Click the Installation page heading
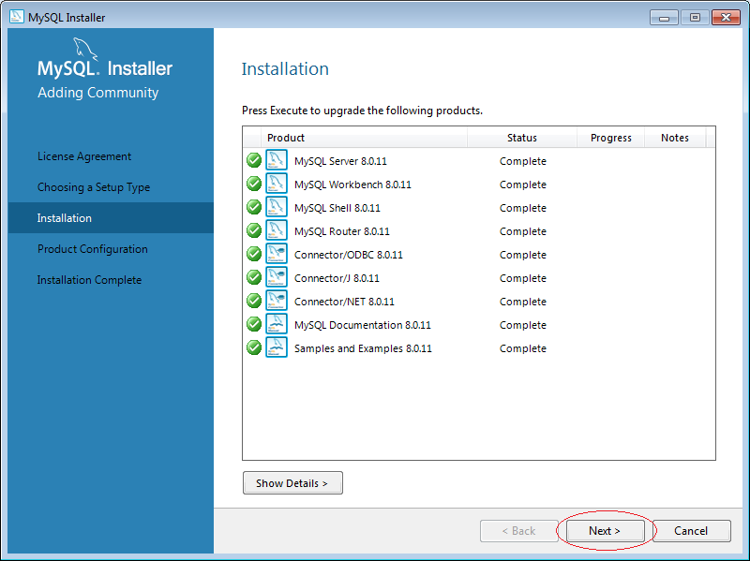Viewport: 750px width, 561px height. tap(285, 68)
